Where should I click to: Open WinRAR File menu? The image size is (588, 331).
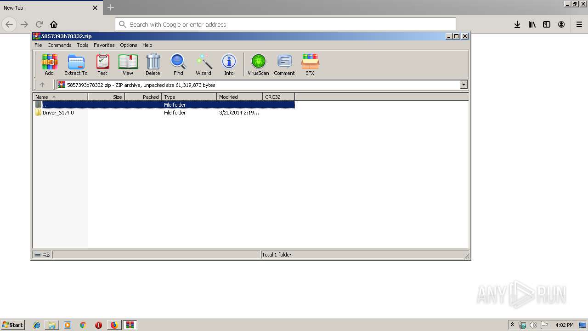click(38, 45)
